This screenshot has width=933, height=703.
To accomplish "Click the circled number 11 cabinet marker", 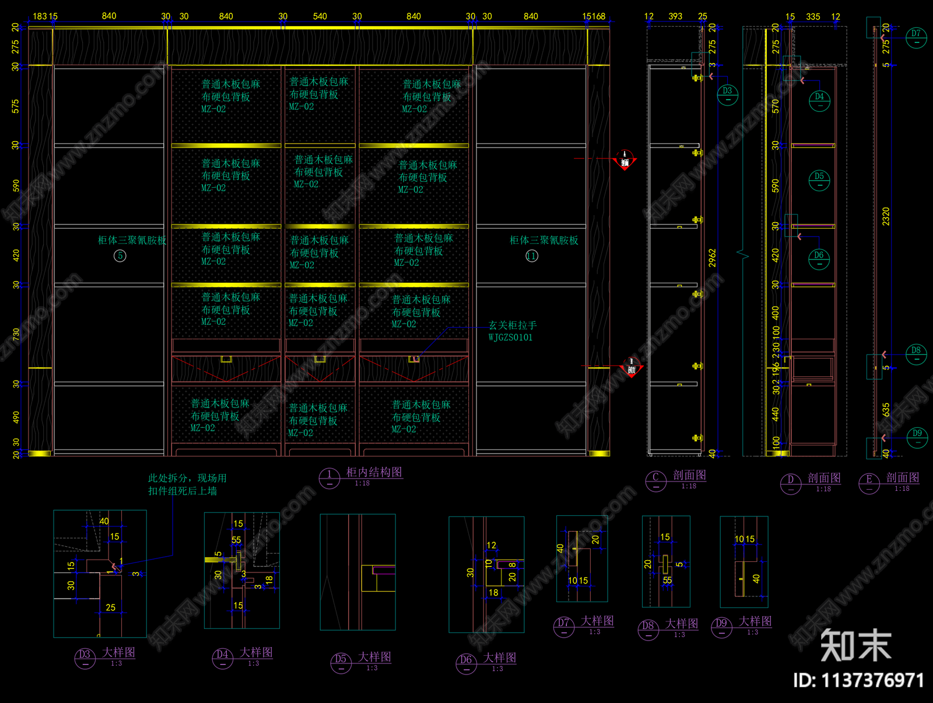I will pyautogui.click(x=532, y=256).
